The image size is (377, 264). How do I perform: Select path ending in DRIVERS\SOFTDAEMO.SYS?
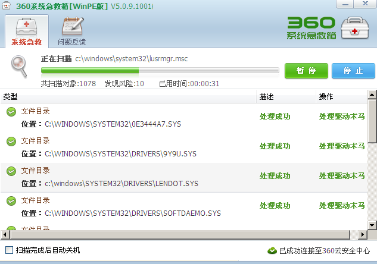point(133,213)
